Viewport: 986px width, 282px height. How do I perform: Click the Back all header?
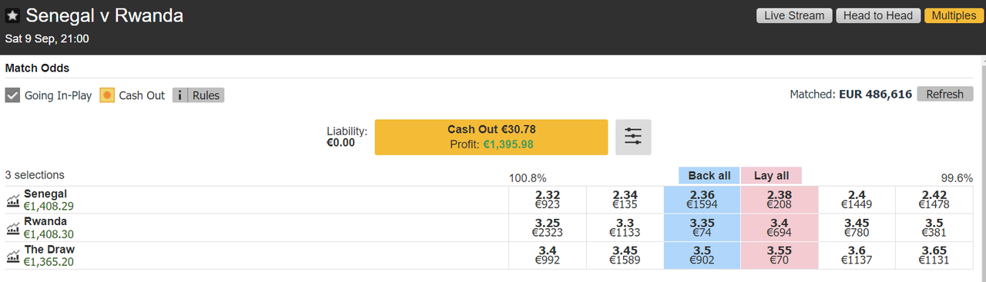(709, 175)
